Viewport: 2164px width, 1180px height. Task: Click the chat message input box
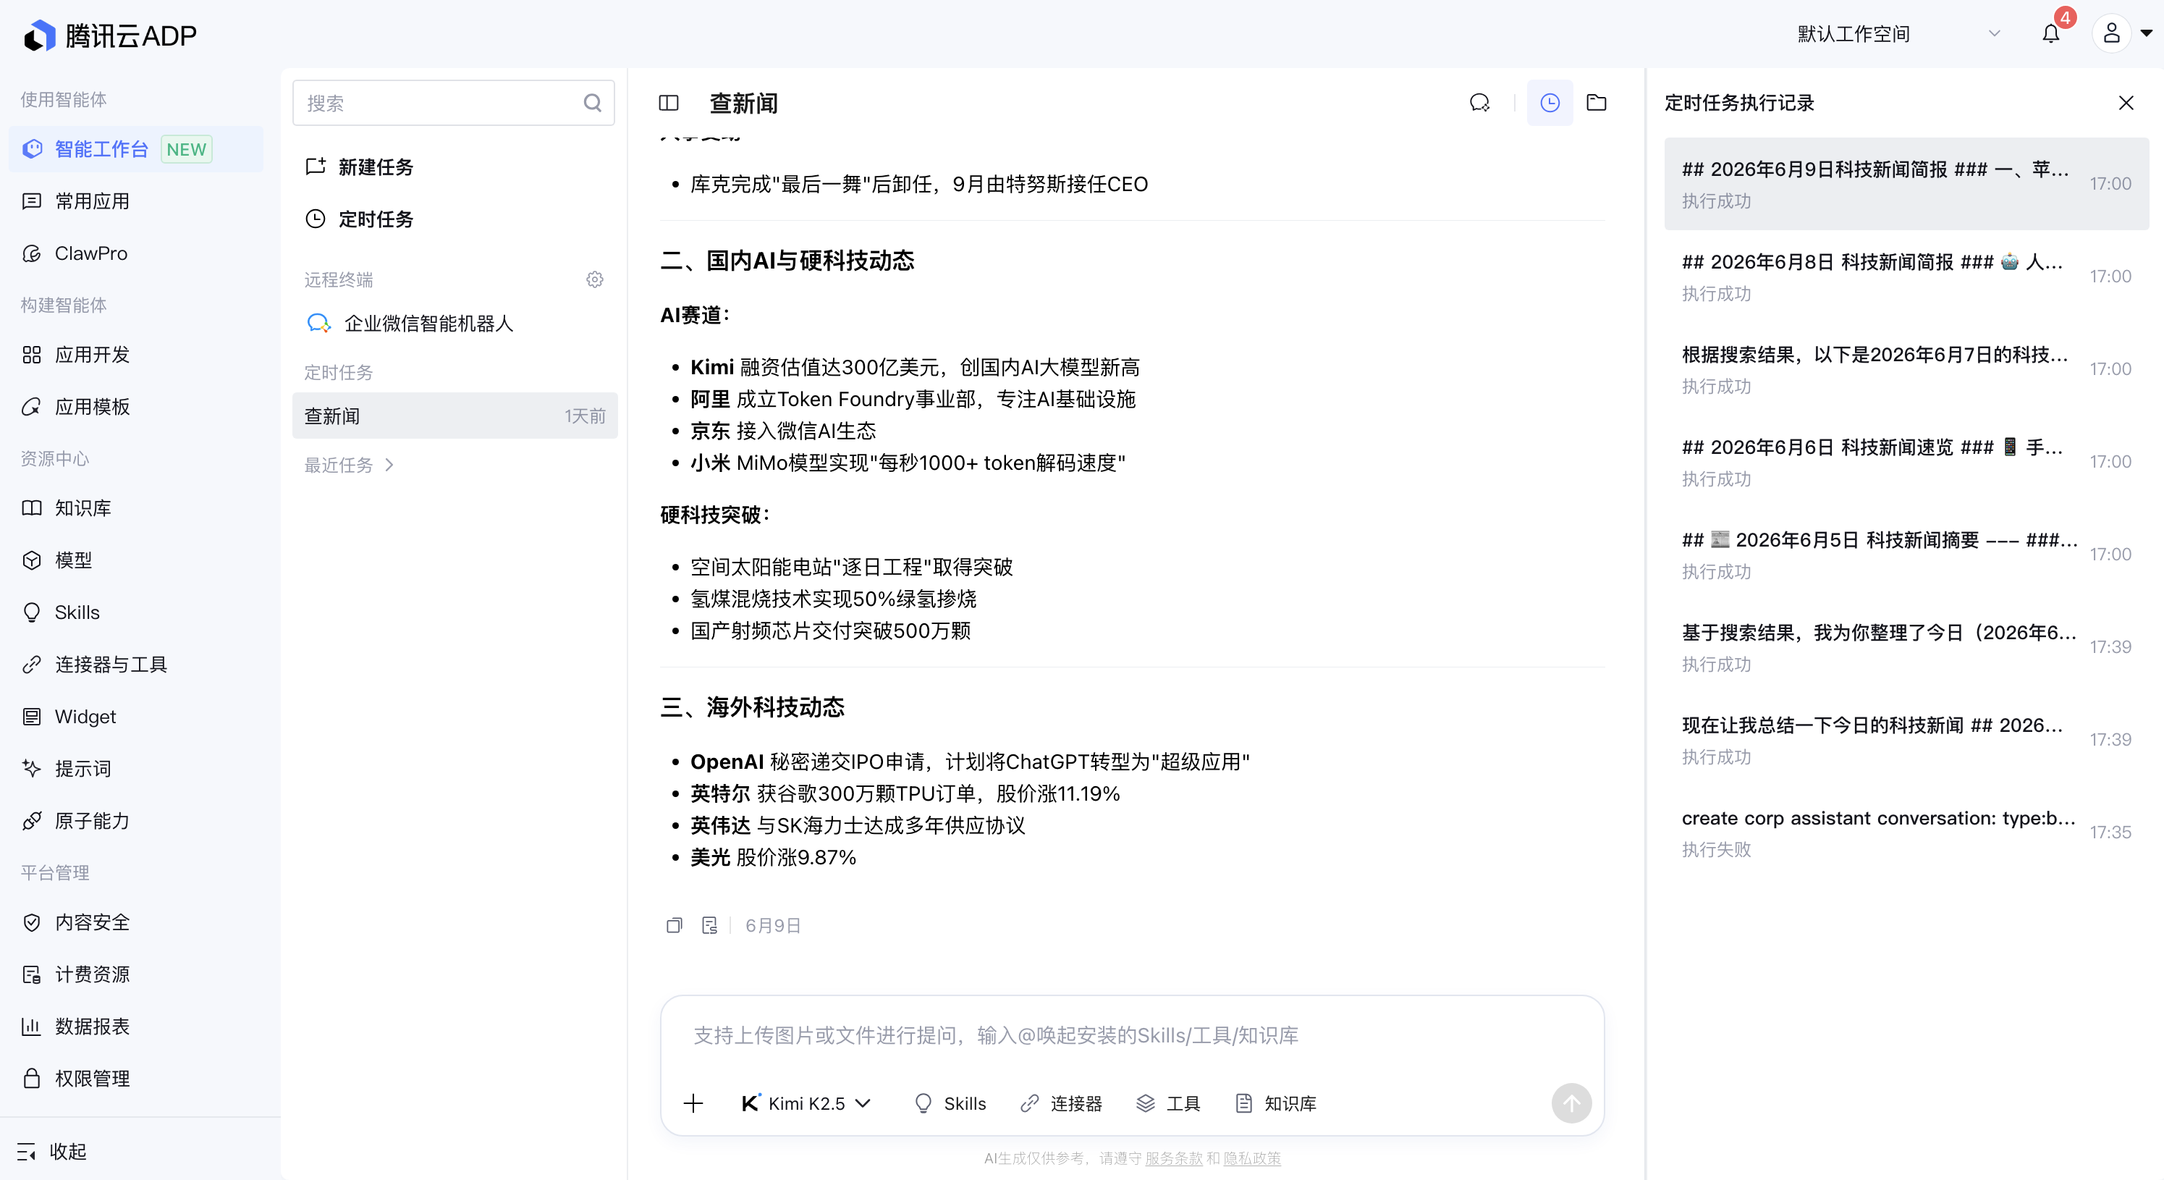(x=1131, y=1035)
